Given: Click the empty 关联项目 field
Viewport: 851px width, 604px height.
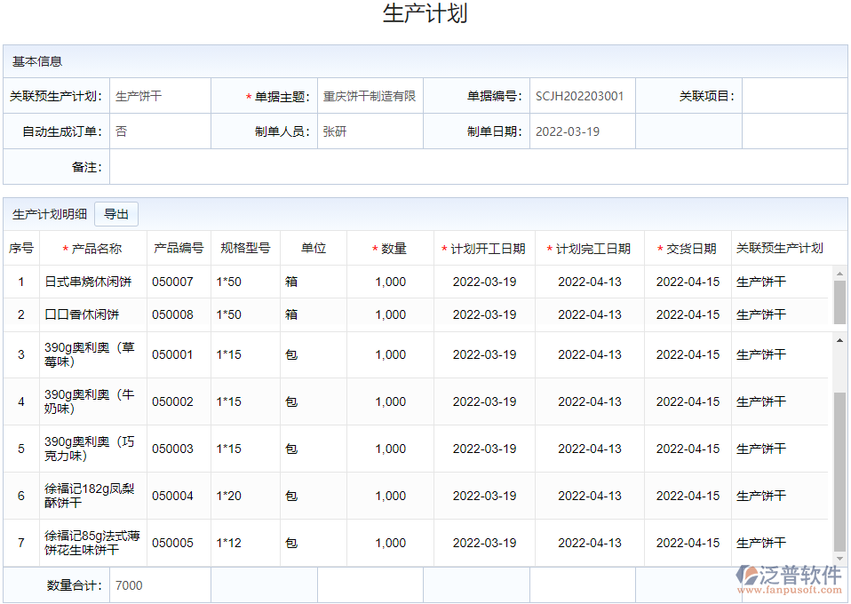Looking at the screenshot, I should tap(795, 96).
